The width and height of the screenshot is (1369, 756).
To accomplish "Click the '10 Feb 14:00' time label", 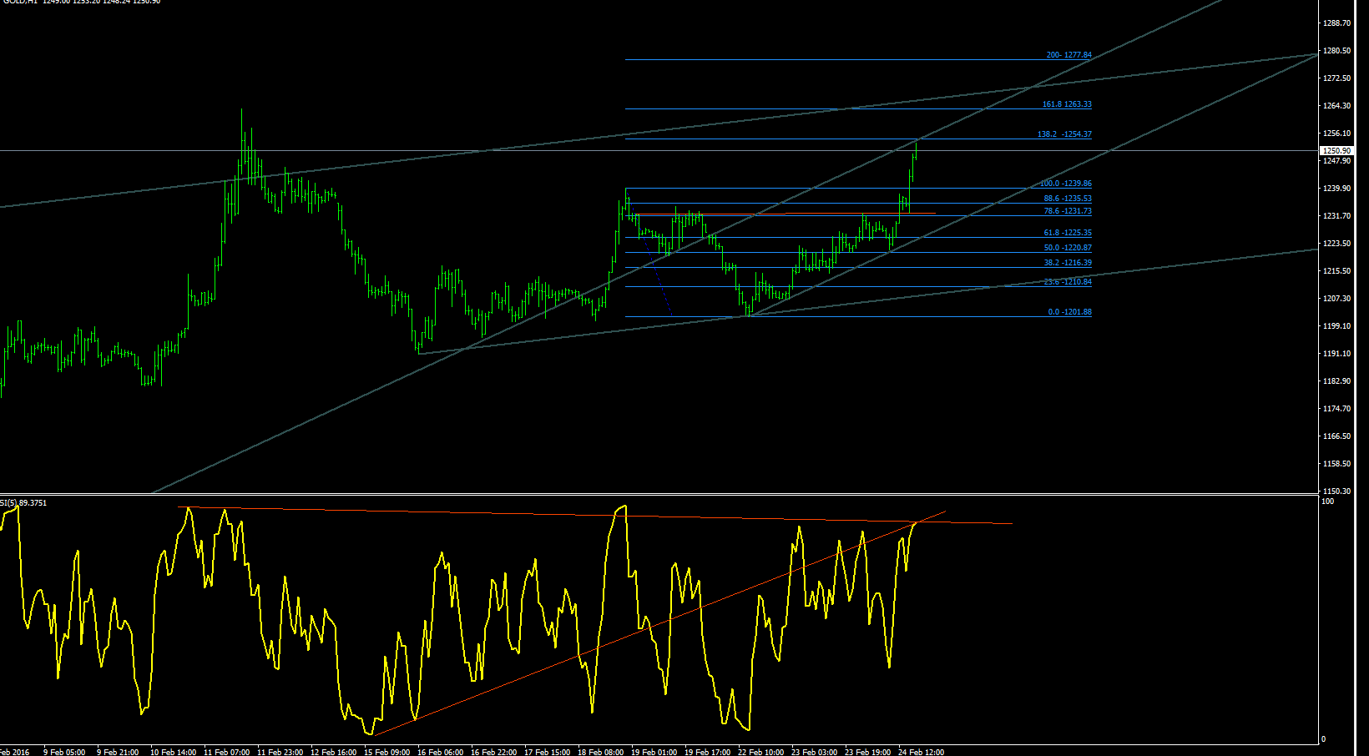I will tap(174, 752).
